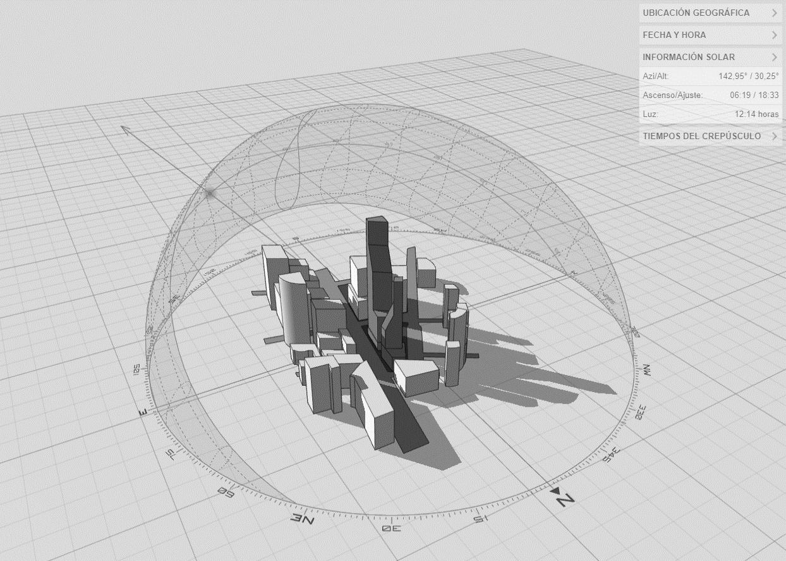Click the Azi/Alt value 142,95° / 30,25°
This screenshot has width=786, height=561.
pos(748,77)
